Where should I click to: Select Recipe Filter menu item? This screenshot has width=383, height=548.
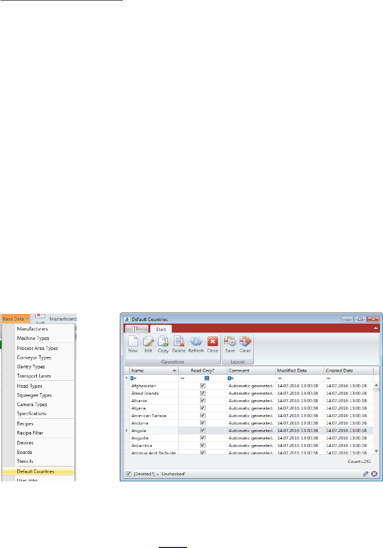coord(30,433)
